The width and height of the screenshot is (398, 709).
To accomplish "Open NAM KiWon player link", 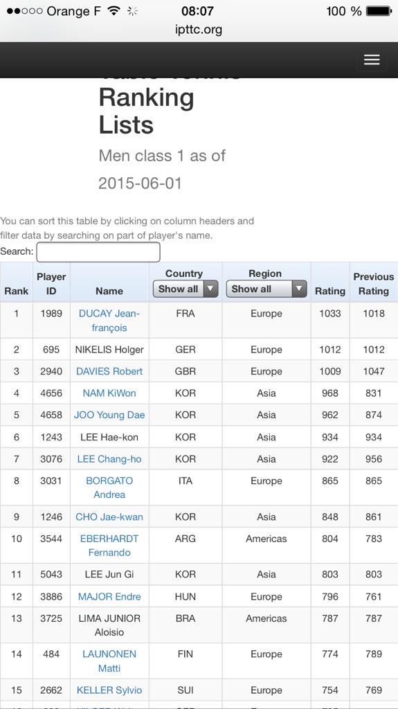I will pyautogui.click(x=109, y=393).
